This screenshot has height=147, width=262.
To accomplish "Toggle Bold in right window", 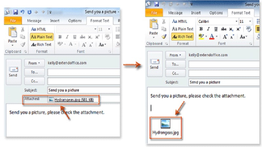I will pyautogui.click(x=201, y=29).
